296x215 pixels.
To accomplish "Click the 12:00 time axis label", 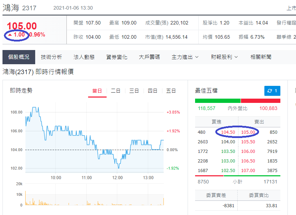I will click(x=117, y=178).
